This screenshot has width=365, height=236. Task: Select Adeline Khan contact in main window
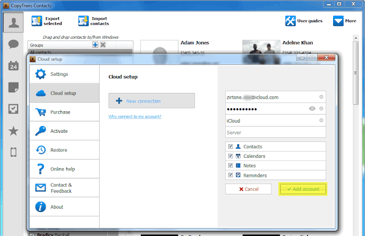click(298, 43)
